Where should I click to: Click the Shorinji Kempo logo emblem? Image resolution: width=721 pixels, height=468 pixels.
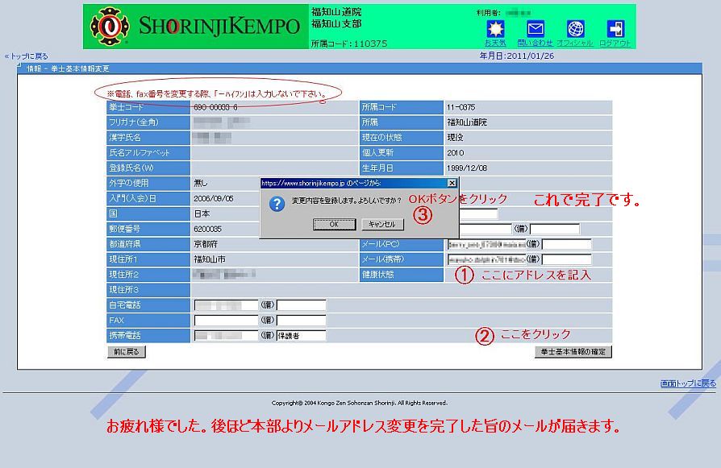[107, 27]
